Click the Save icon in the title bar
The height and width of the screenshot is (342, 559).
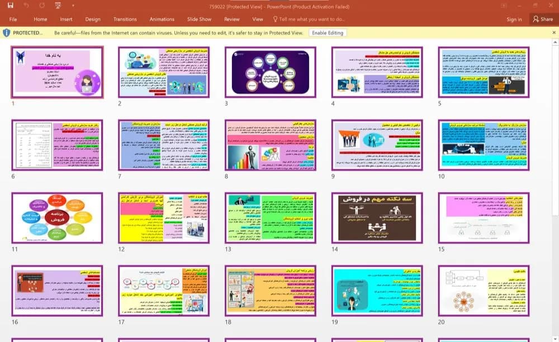[x=10, y=6]
